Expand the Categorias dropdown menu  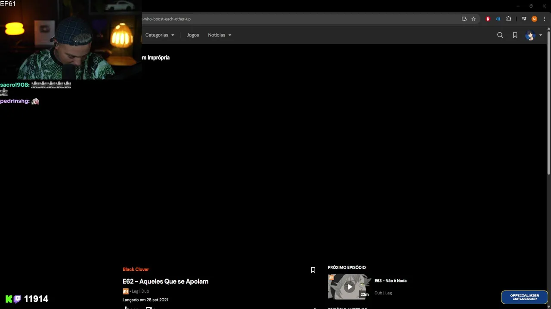160,35
